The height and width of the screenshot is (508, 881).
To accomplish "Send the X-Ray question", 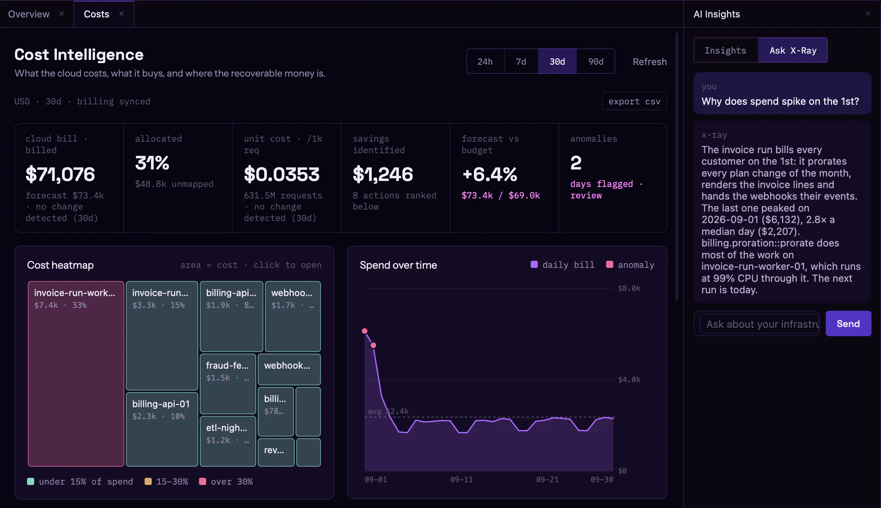I will coord(848,323).
